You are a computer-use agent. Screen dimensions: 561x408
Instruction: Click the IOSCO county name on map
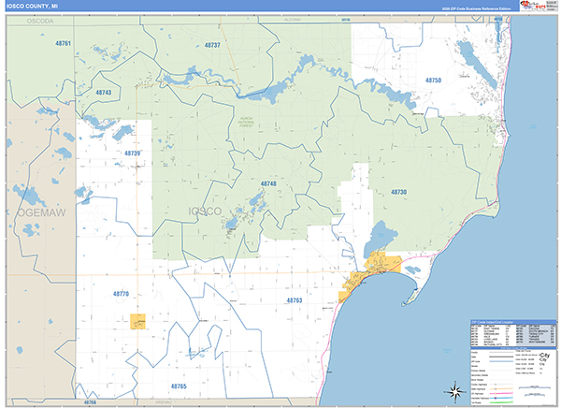(205, 211)
